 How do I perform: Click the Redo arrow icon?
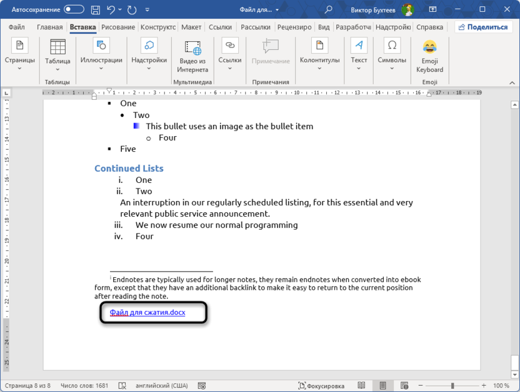click(x=132, y=9)
